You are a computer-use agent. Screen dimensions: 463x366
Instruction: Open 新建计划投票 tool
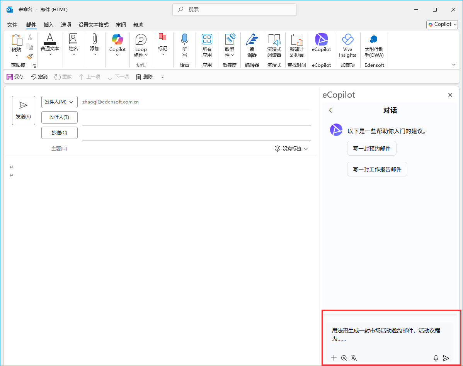[296, 44]
